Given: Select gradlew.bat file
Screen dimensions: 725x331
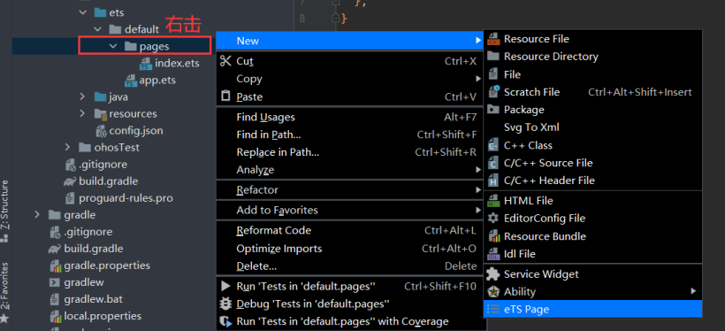Looking at the screenshot, I should [94, 299].
